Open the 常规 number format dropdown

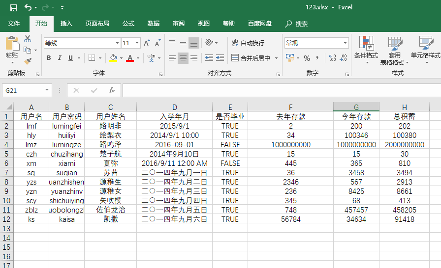coord(345,43)
